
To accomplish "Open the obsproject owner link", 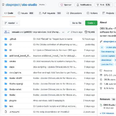I will pyautogui.click(x=13, y=5).
